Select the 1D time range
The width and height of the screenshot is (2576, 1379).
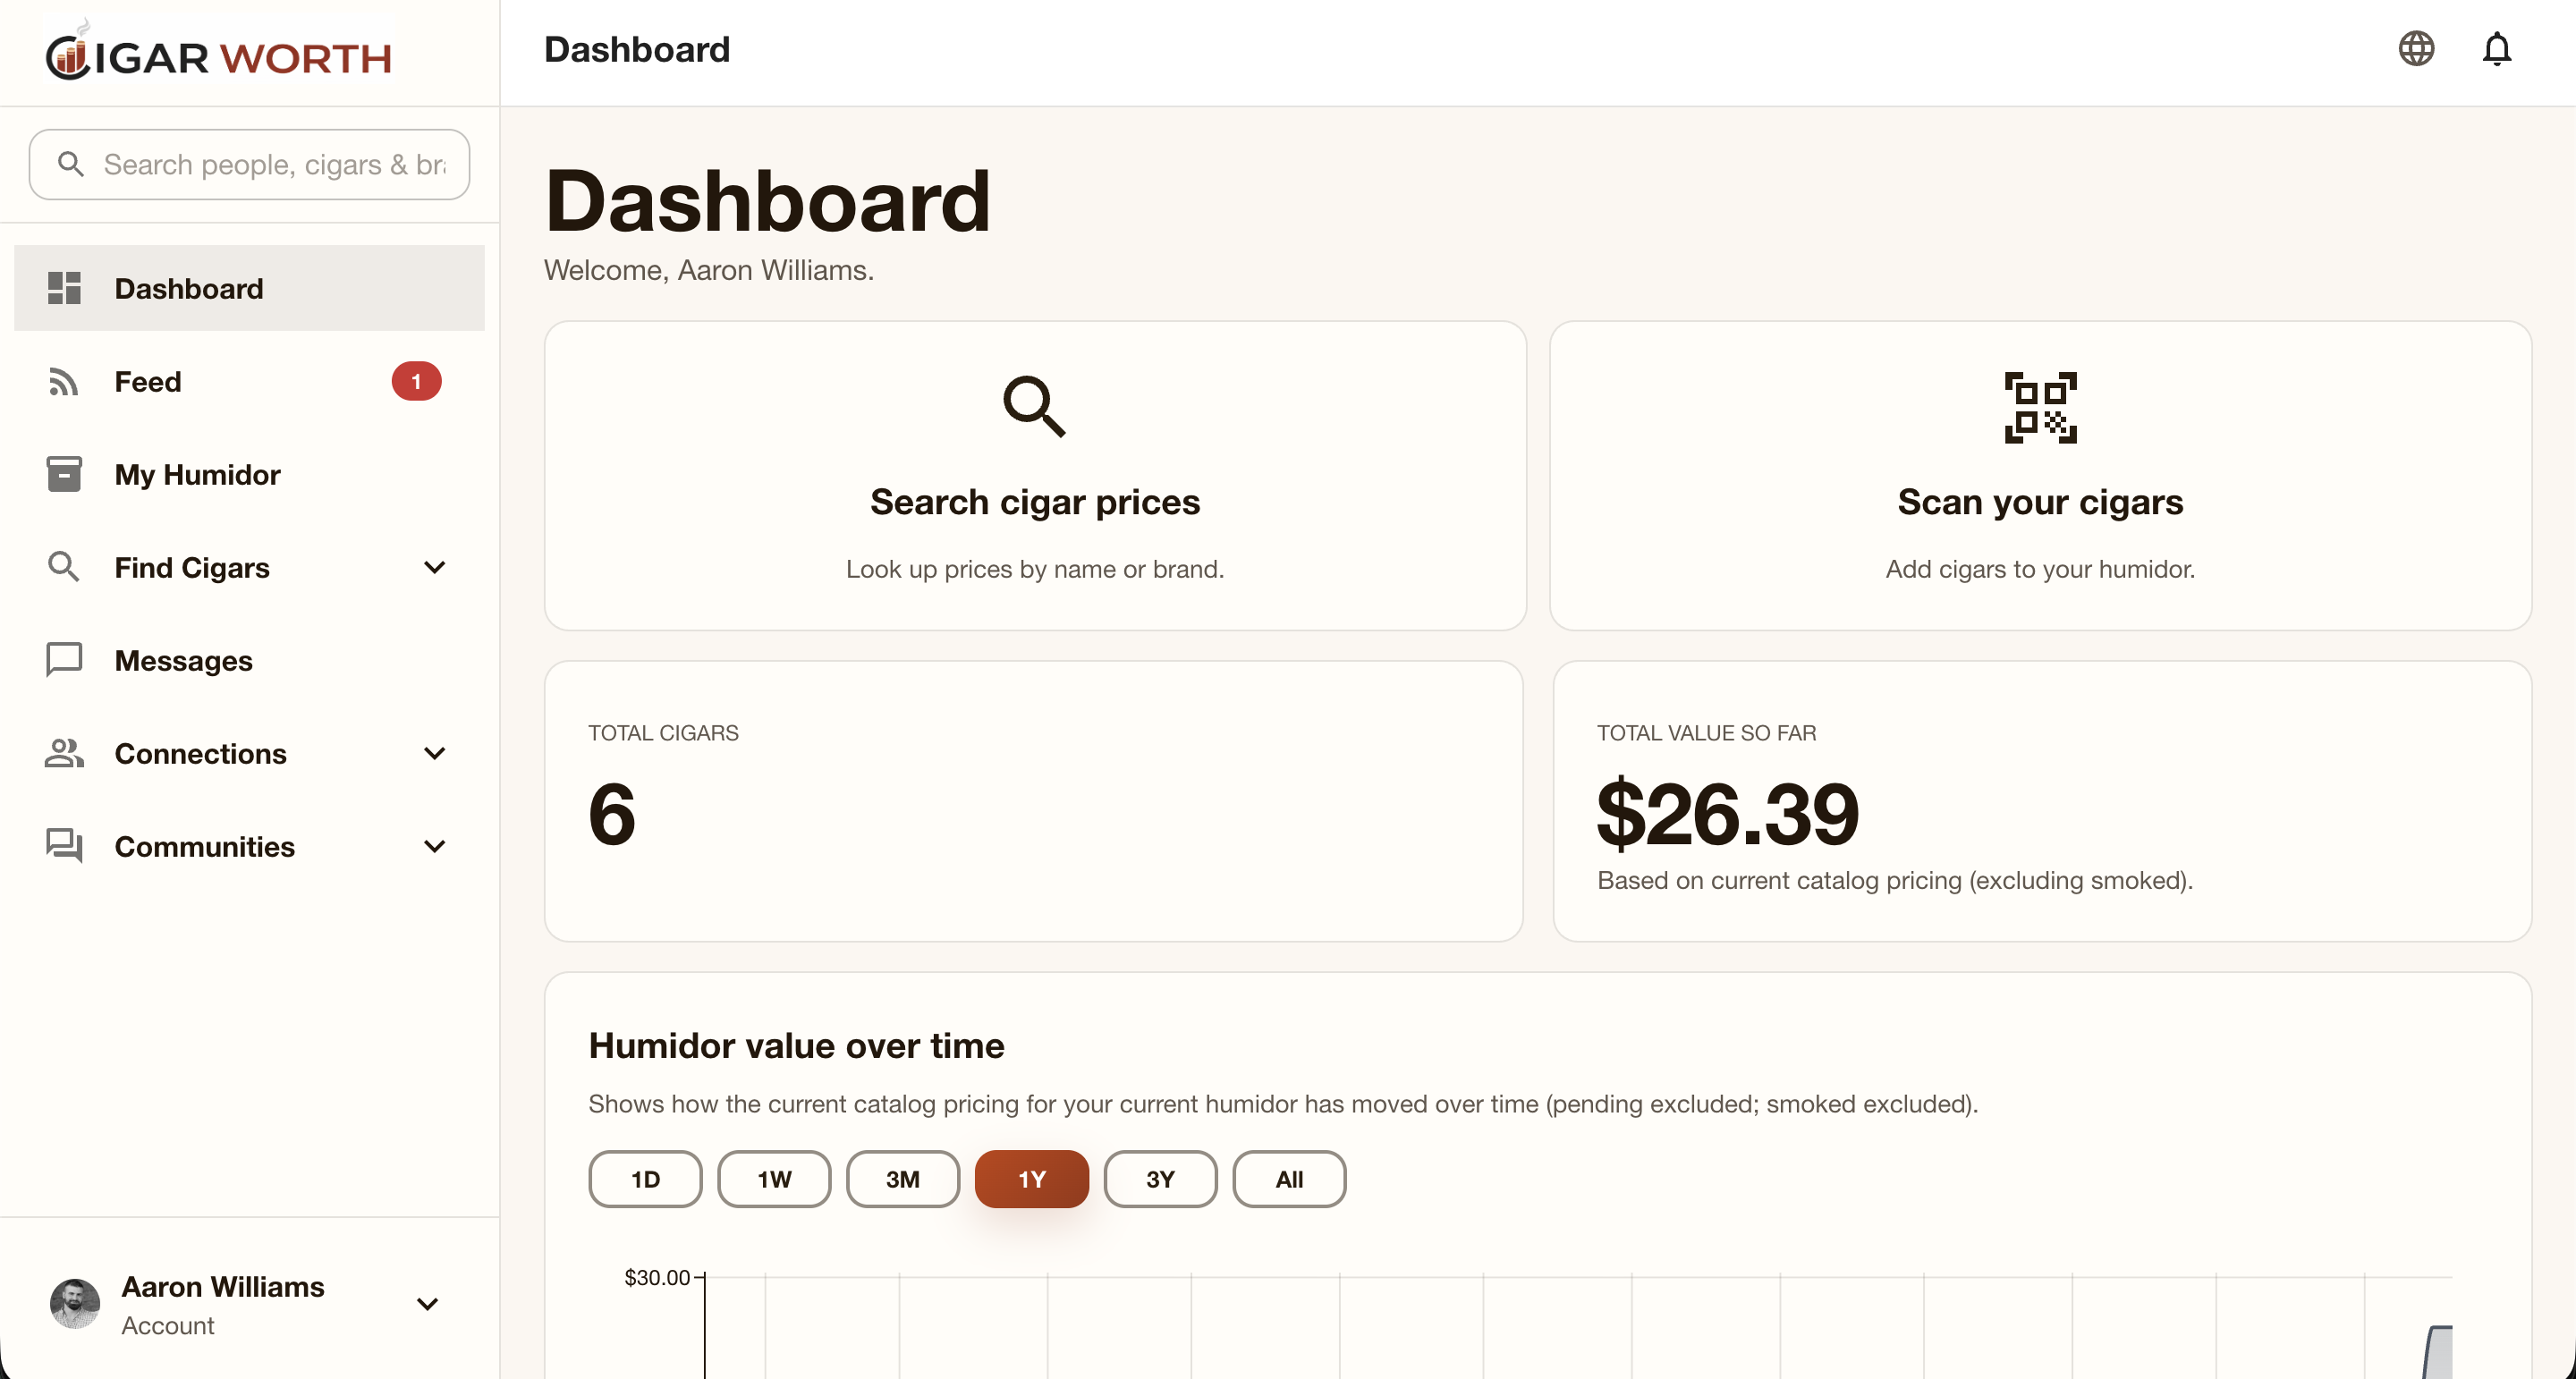click(645, 1179)
